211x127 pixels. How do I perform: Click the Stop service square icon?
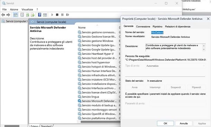click(57, 15)
